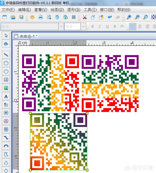Select the diamond shape tool

[6, 170]
